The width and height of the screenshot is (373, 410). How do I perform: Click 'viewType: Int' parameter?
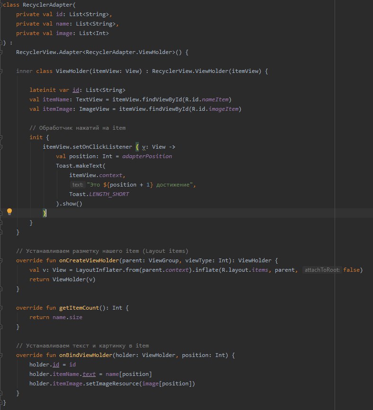[207, 260]
